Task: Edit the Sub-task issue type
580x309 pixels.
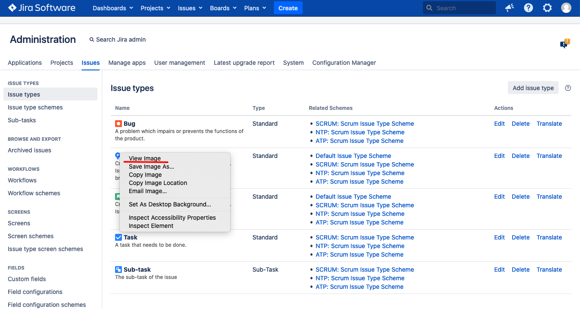Action: (499, 270)
